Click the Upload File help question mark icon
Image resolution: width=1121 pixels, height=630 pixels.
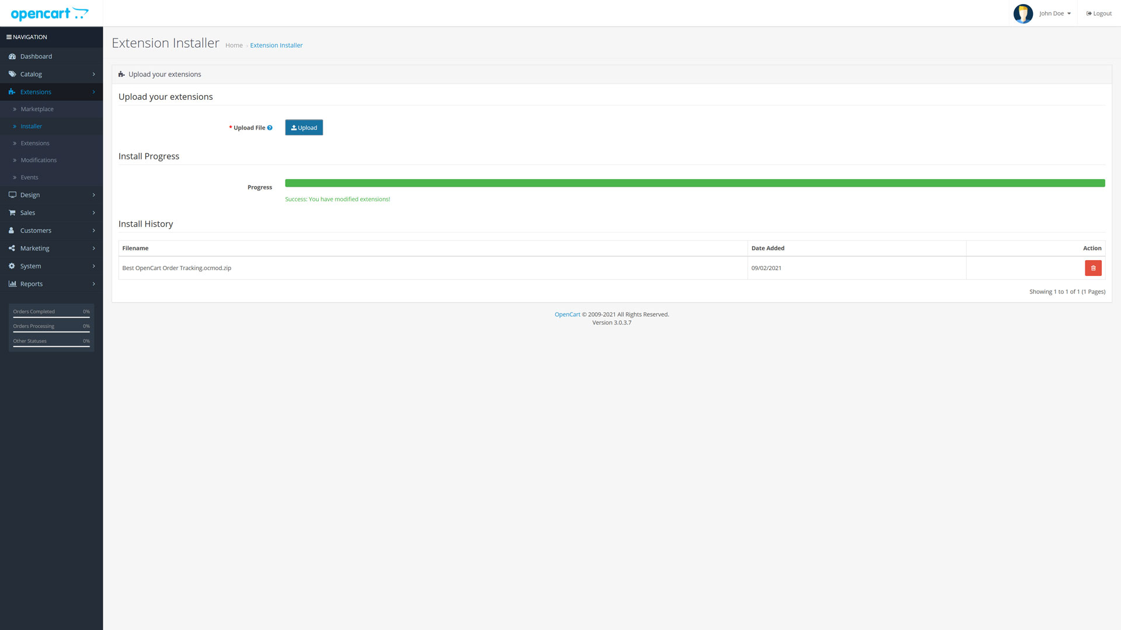click(x=270, y=127)
